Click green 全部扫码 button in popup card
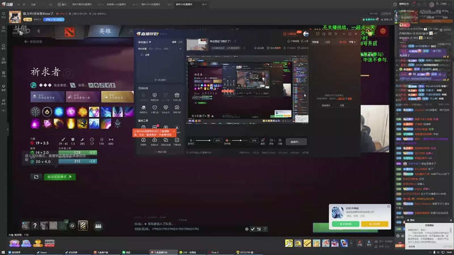The image size is (454, 255). pyautogui.click(x=346, y=224)
